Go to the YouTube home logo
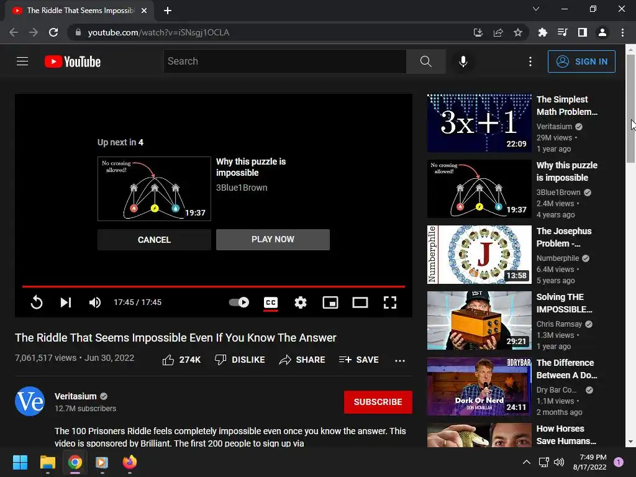Image resolution: width=636 pixels, height=477 pixels. tap(73, 61)
